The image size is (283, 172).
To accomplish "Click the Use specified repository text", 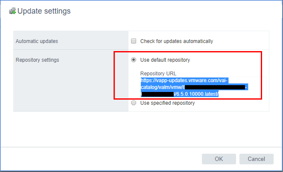I will pos(167,103).
